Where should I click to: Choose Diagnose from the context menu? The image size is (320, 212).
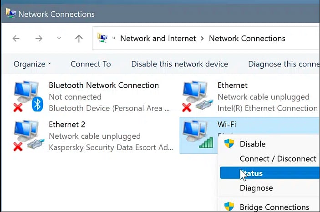click(x=256, y=188)
